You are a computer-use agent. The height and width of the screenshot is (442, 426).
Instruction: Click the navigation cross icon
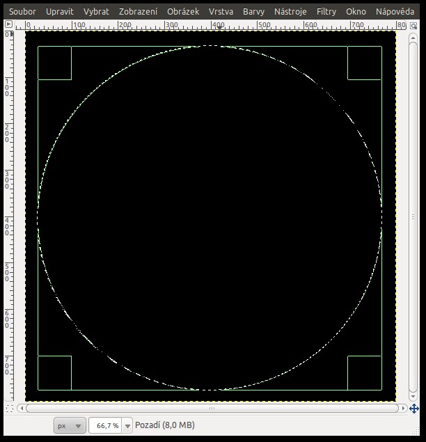pos(414,408)
